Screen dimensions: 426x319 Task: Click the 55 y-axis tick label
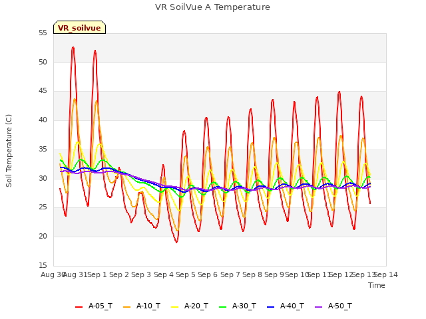tap(43, 33)
